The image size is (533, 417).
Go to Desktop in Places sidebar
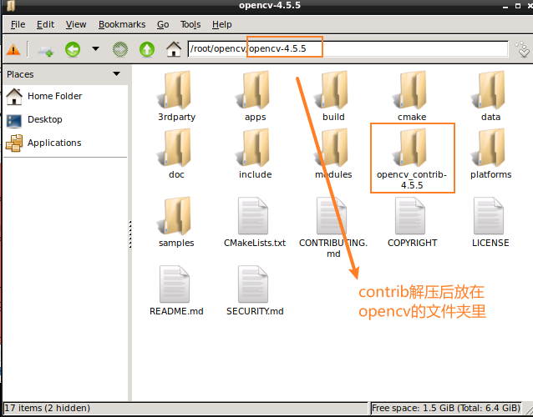44,119
